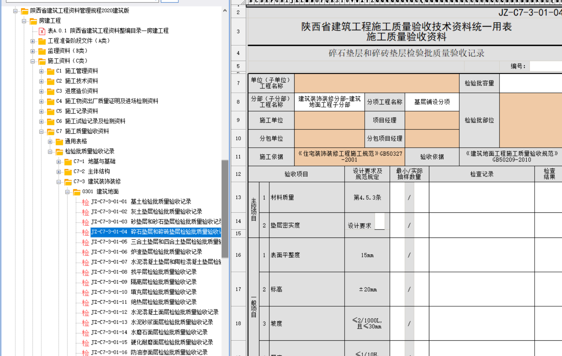This screenshot has width=562, height=356.
Task: Click the 施工单位 orange input cell
Action: (x=330, y=120)
